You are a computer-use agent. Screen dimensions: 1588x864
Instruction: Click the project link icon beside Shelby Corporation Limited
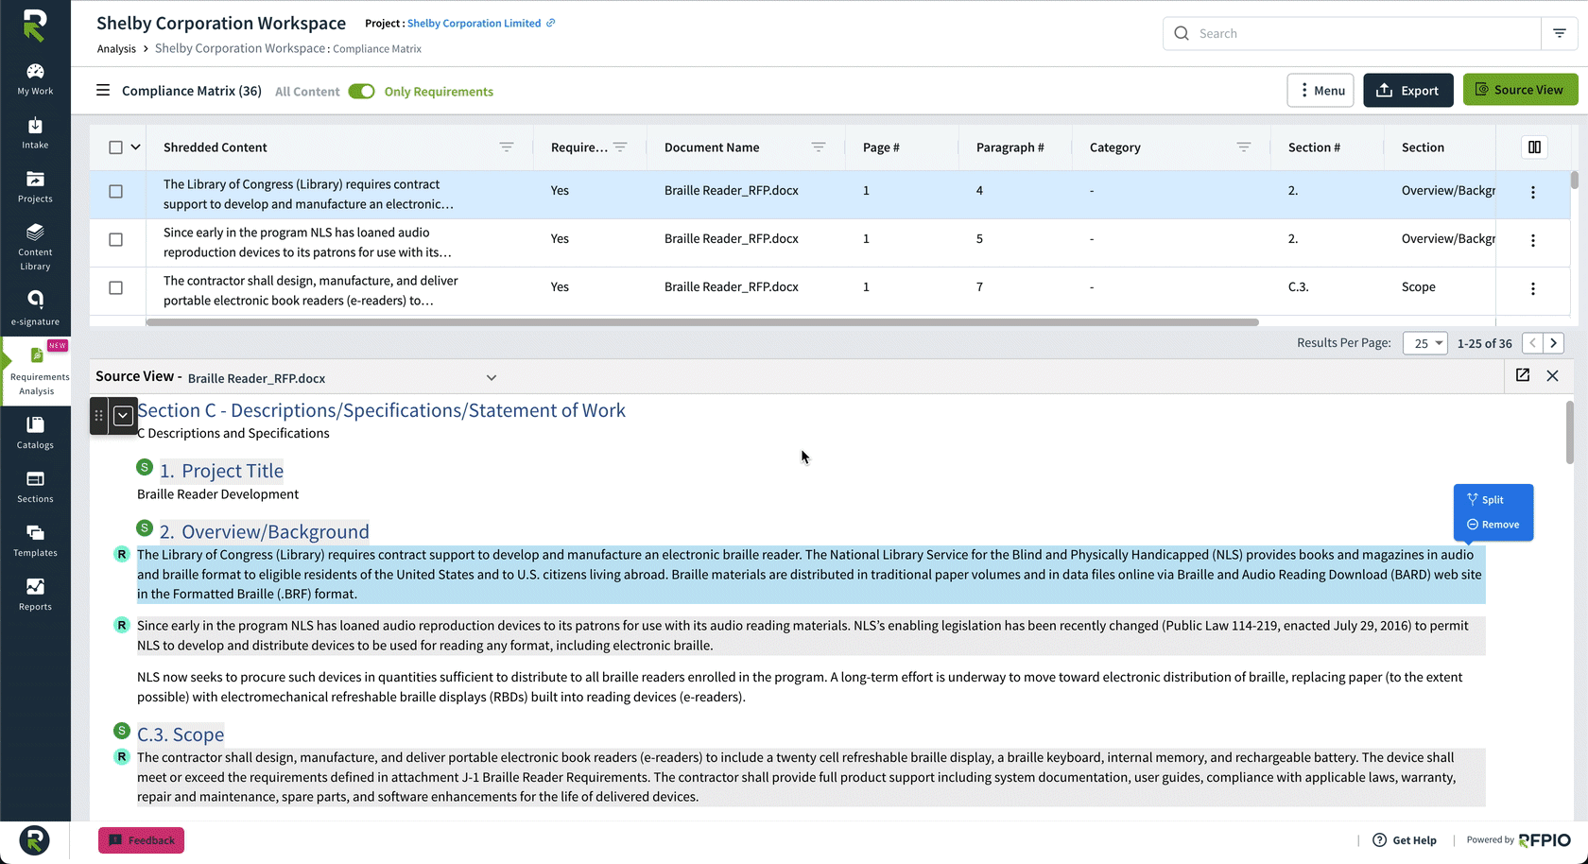point(551,23)
